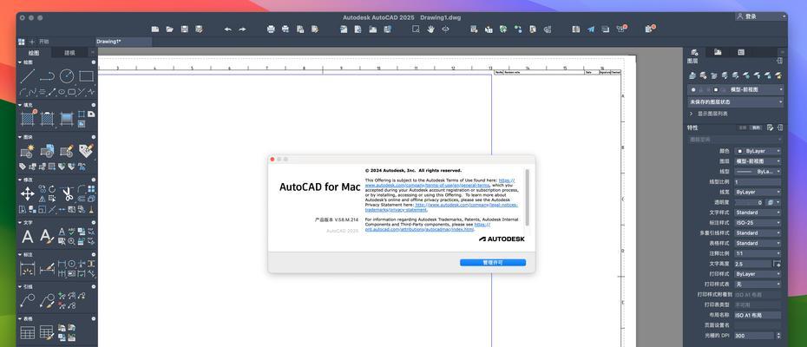Expand 显示图层列表 chevron
The height and width of the screenshot is (347, 807).
coord(692,114)
